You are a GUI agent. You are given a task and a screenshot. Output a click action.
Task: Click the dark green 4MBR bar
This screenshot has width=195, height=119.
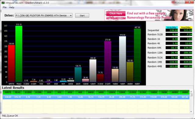[x=137, y=55]
